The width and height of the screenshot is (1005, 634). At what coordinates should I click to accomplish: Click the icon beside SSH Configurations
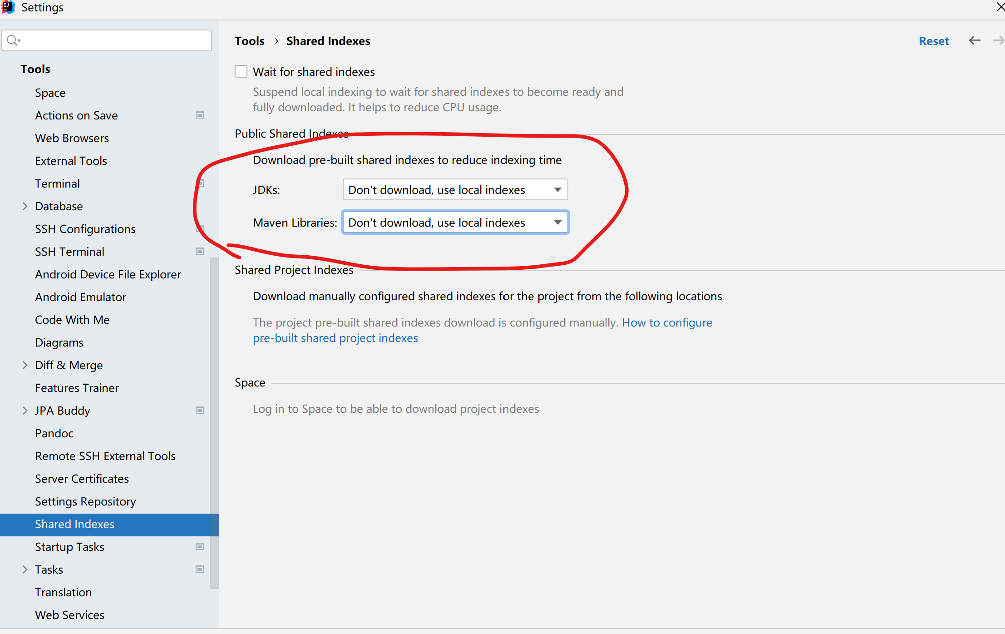coord(200,228)
